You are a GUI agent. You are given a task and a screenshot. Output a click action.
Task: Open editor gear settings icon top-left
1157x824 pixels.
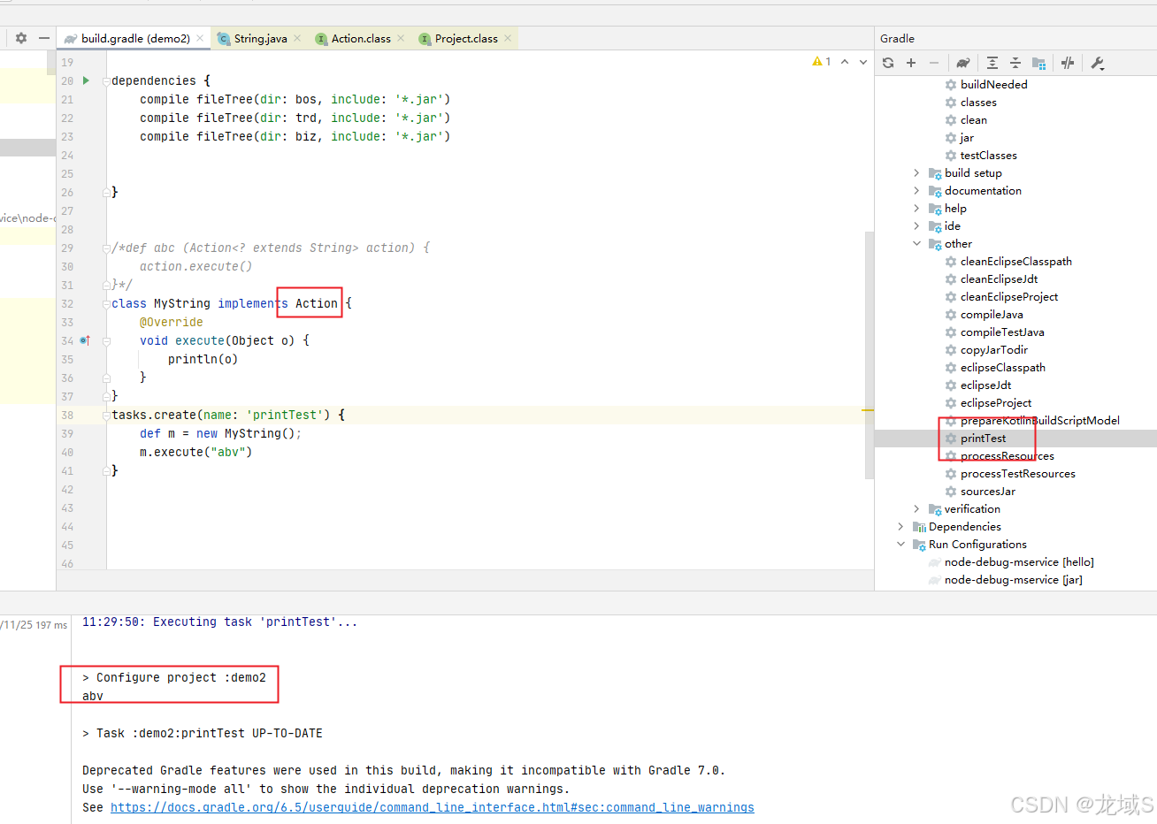[x=19, y=37]
